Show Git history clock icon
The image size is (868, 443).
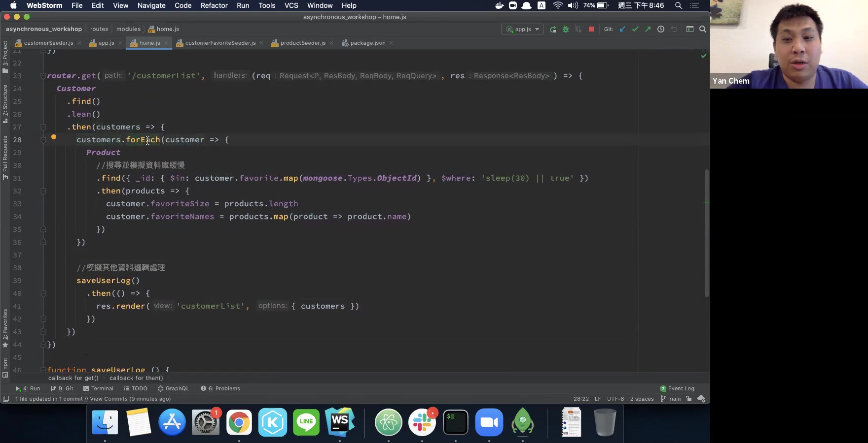[661, 30]
